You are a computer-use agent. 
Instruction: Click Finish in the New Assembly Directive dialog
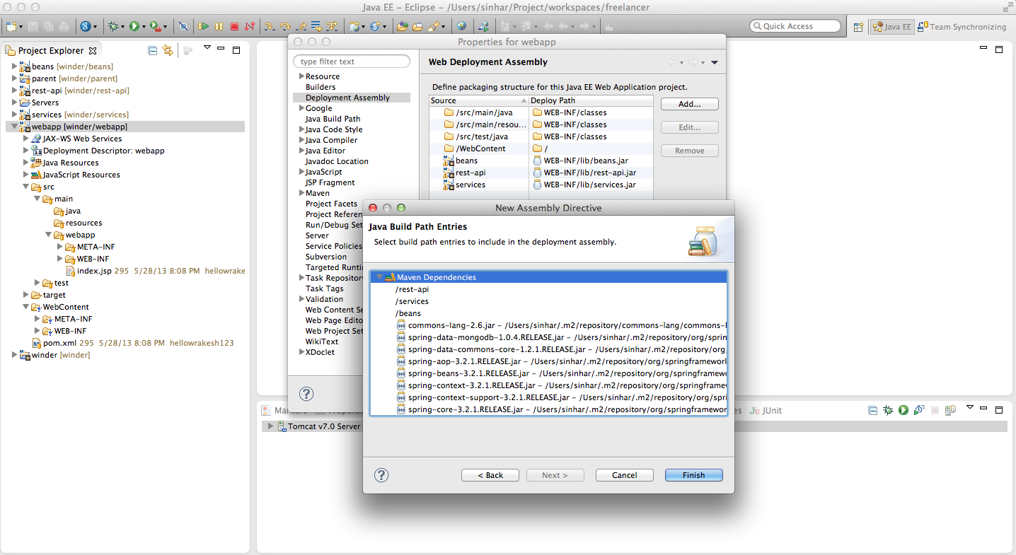(x=693, y=475)
